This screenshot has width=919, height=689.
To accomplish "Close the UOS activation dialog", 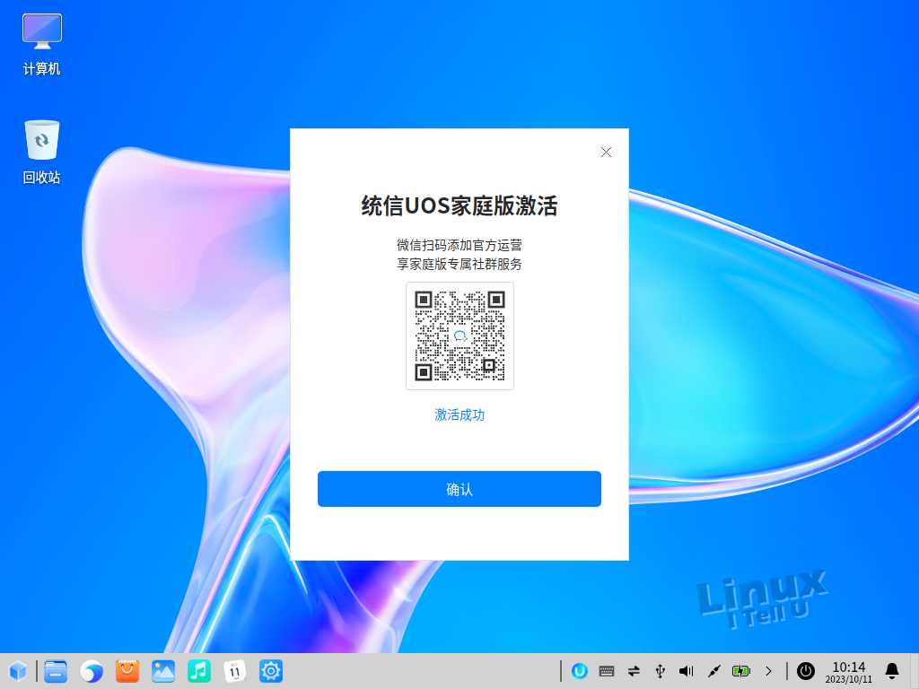I will (606, 153).
